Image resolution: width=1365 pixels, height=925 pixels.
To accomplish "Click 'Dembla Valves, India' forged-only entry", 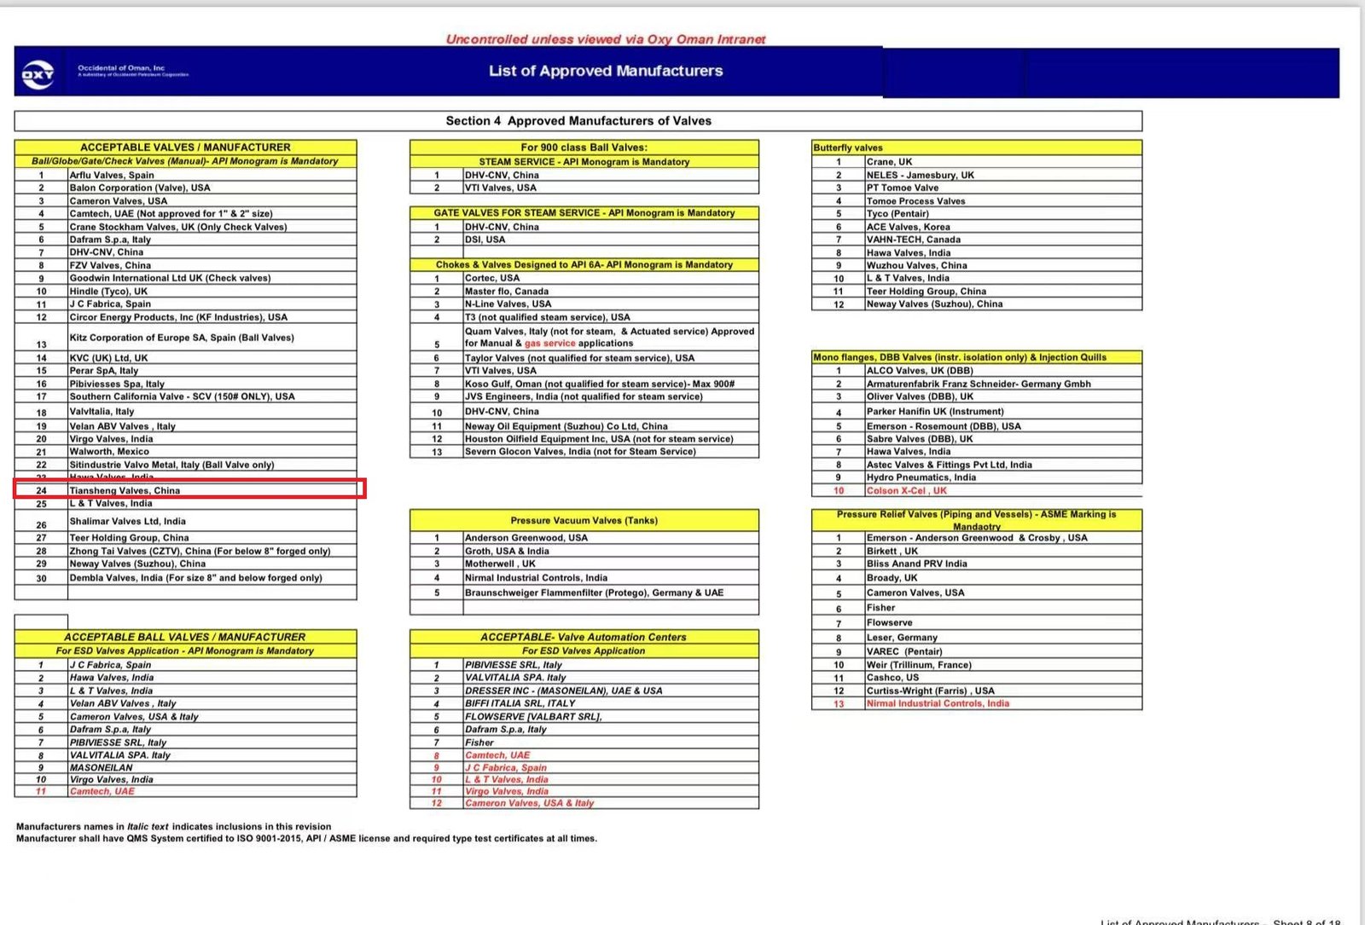I will (x=196, y=578).
